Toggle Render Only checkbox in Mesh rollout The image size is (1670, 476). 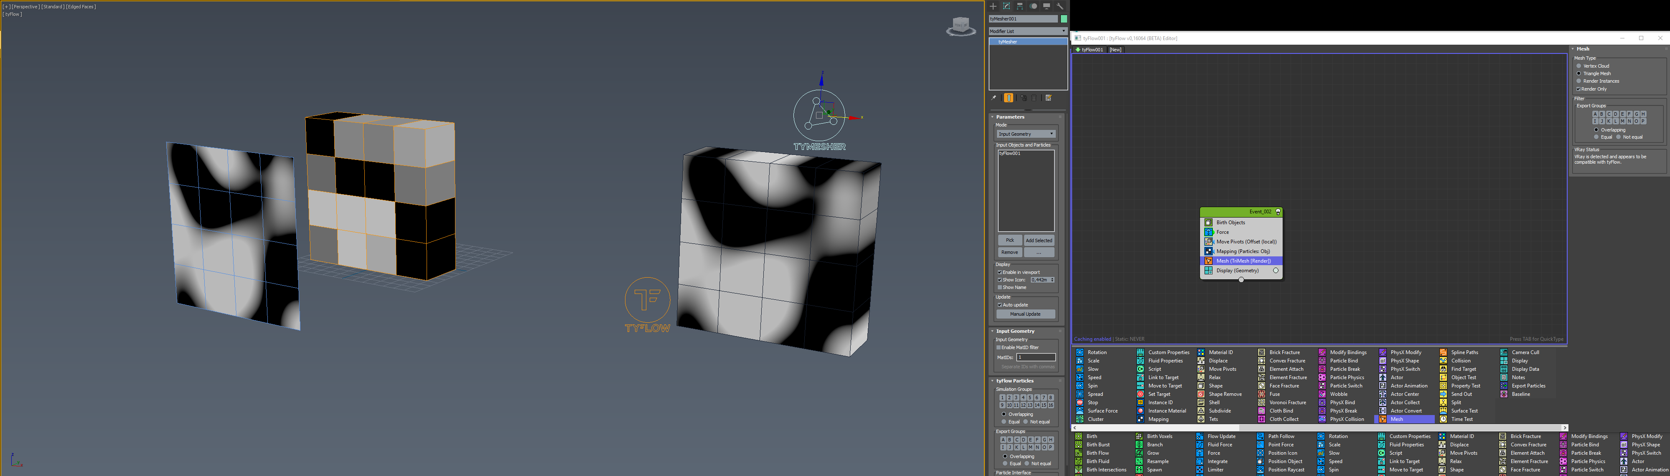coord(1578,89)
